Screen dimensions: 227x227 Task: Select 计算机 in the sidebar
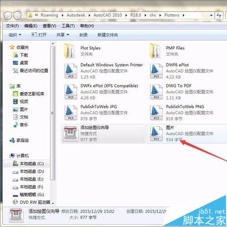(19, 156)
